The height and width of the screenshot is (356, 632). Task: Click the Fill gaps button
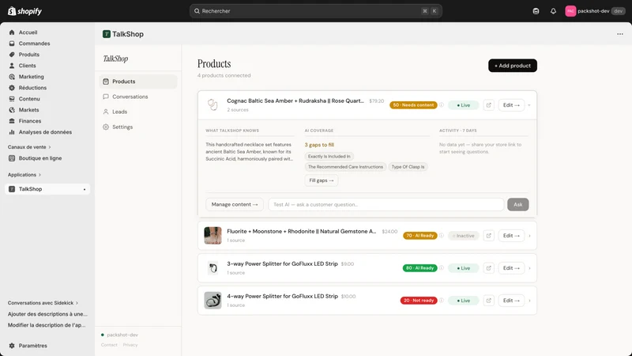pyautogui.click(x=322, y=180)
